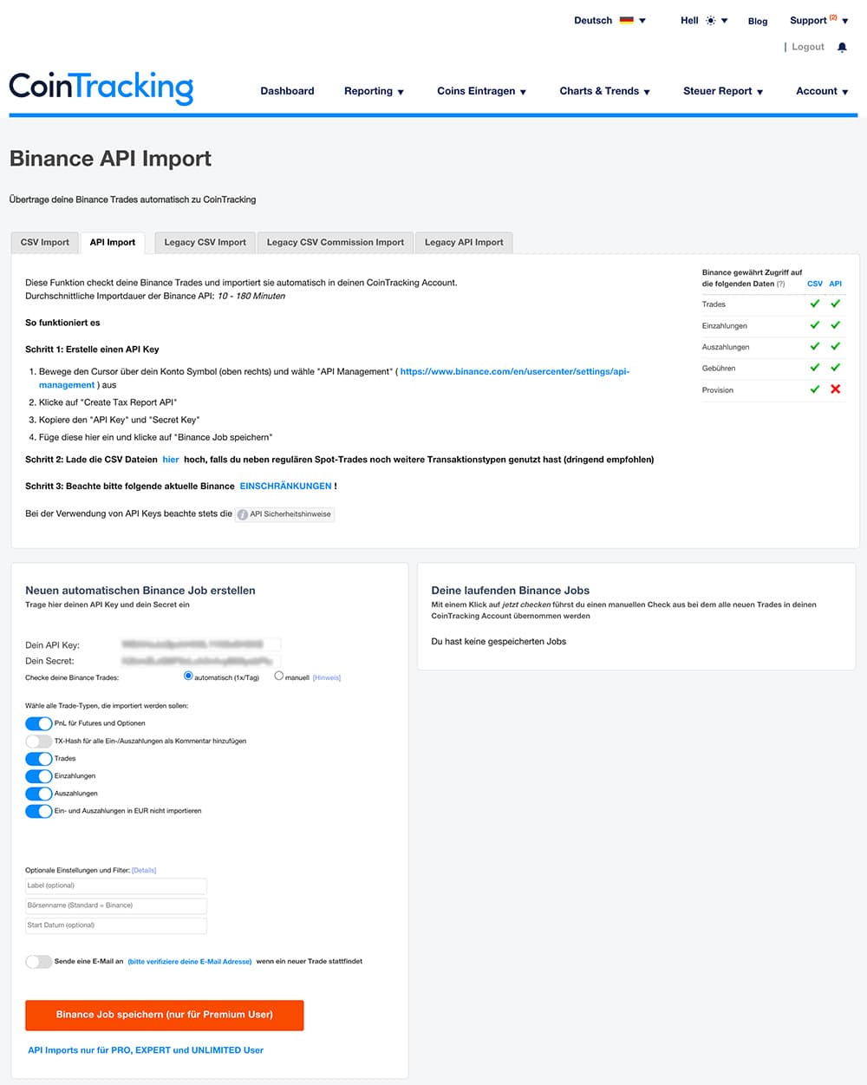Toggle EUR Ein- und Auszahlungen switch
This screenshot has height=1085, width=867.
point(39,811)
